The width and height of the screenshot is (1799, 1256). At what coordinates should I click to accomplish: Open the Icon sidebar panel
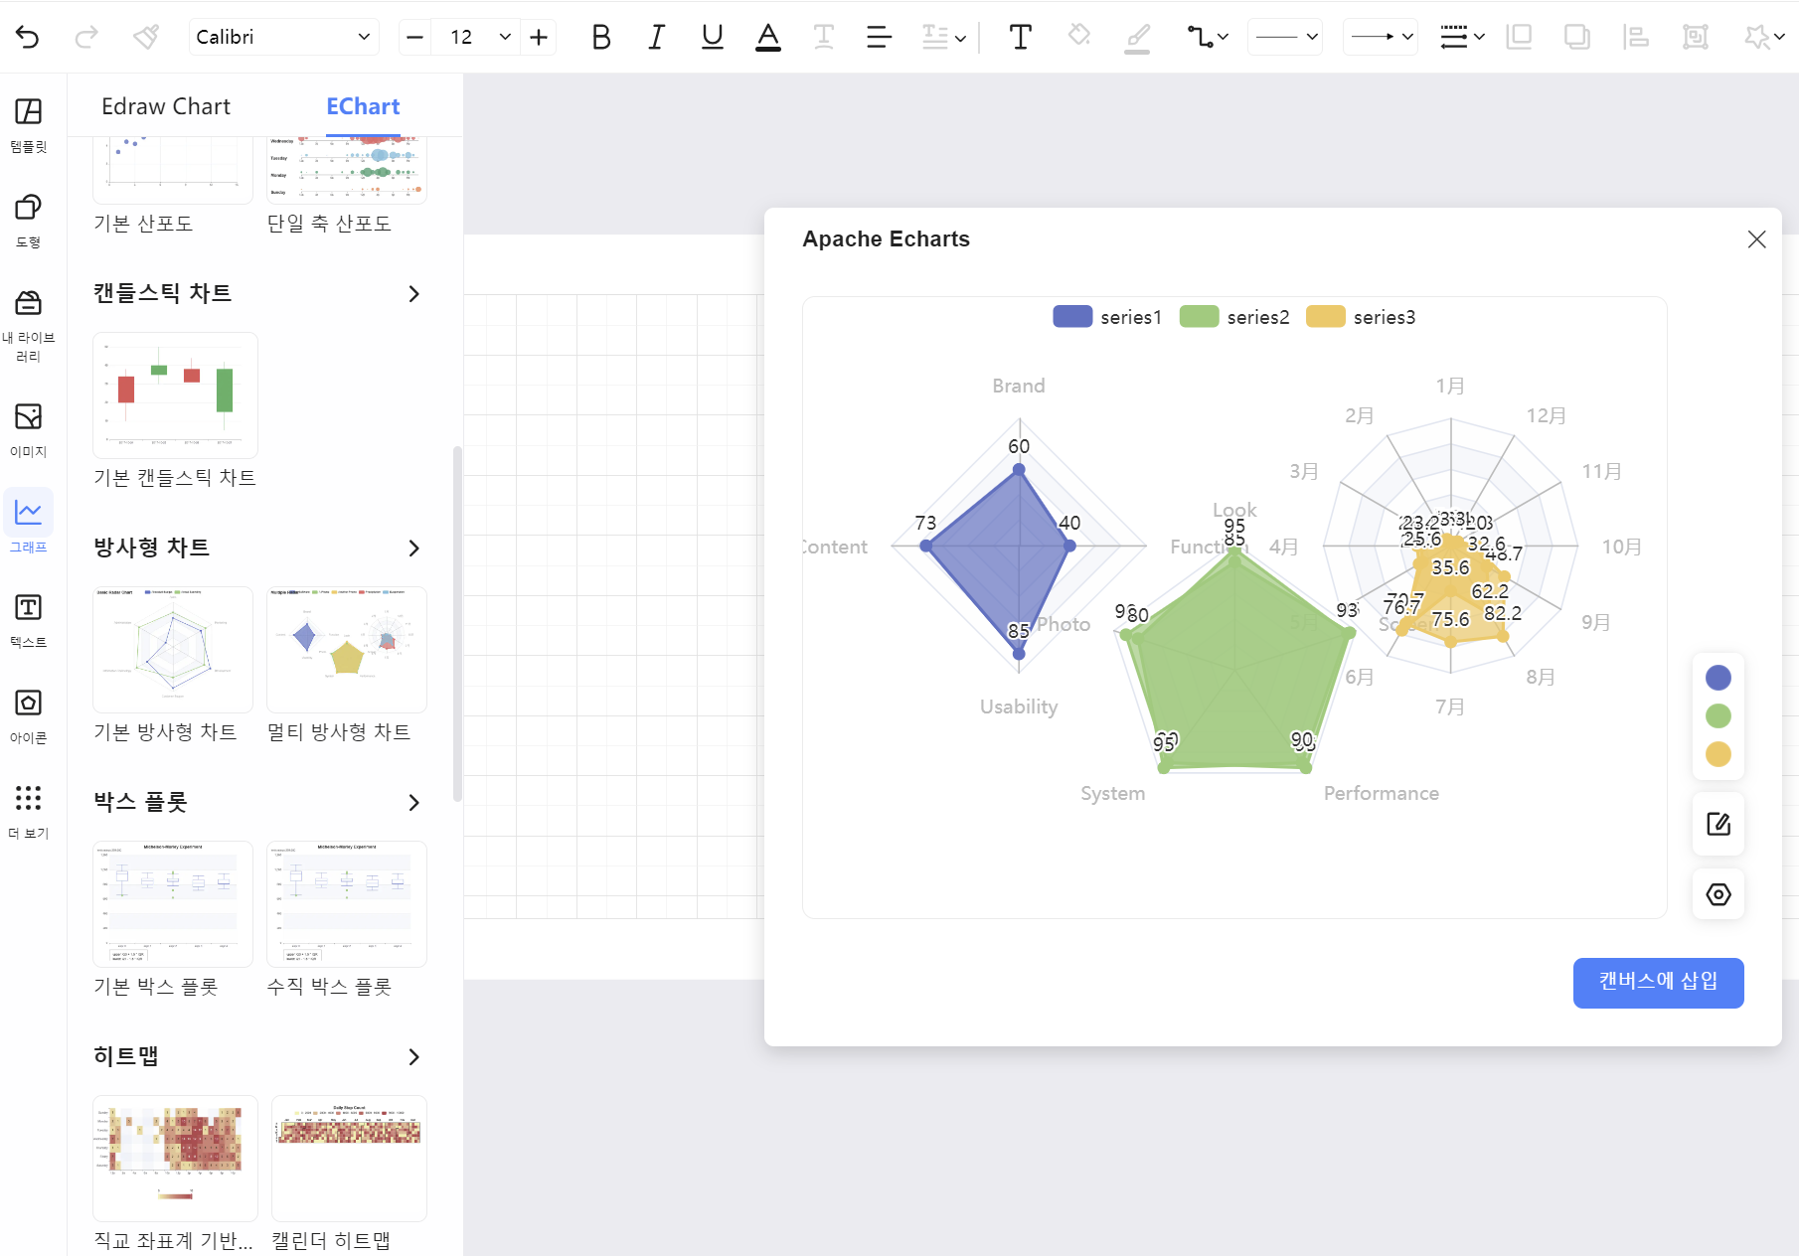29,716
